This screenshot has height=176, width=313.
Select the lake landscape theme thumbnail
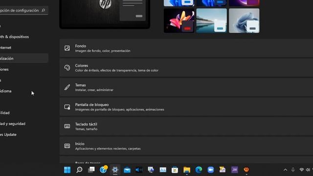pyautogui.click(x=212, y=21)
